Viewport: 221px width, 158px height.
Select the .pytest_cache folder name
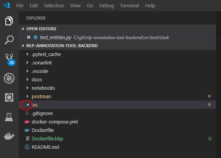pos(46,54)
